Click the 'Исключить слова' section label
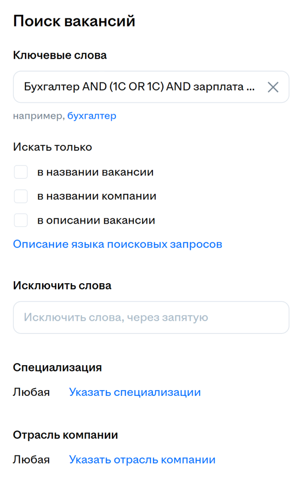The image size is (302, 484). (x=62, y=286)
